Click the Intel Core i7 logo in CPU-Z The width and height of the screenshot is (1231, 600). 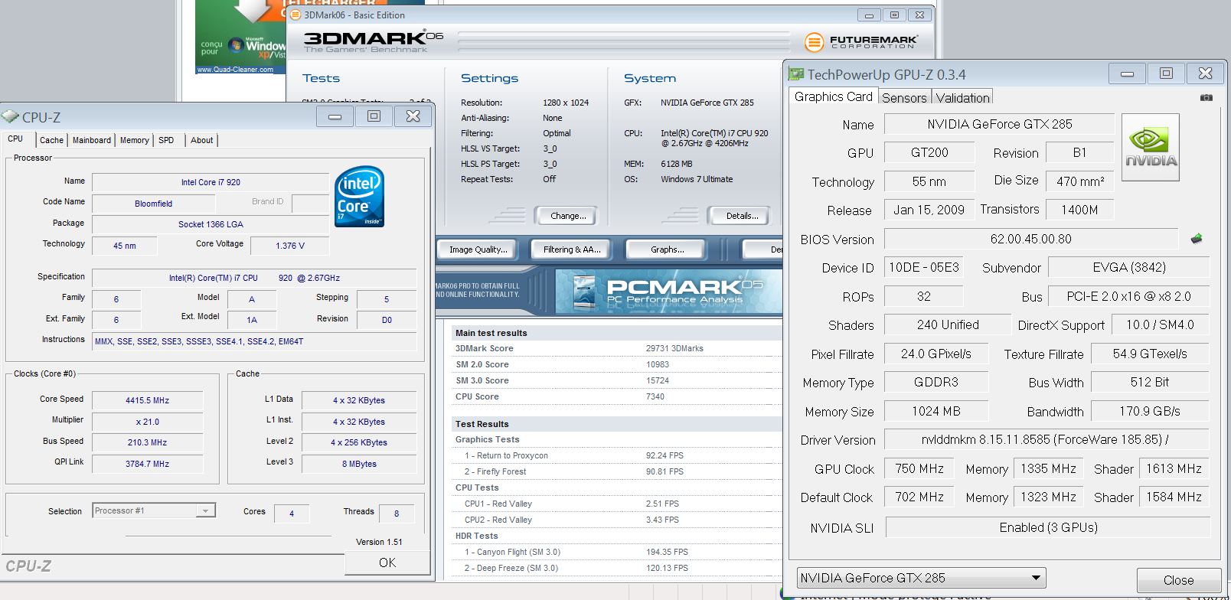359,197
